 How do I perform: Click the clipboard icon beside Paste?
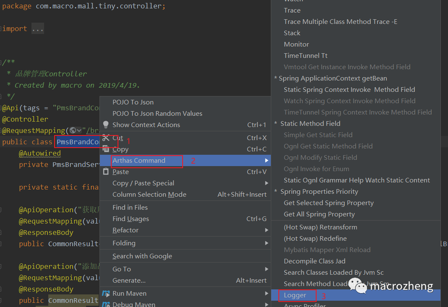(106, 172)
